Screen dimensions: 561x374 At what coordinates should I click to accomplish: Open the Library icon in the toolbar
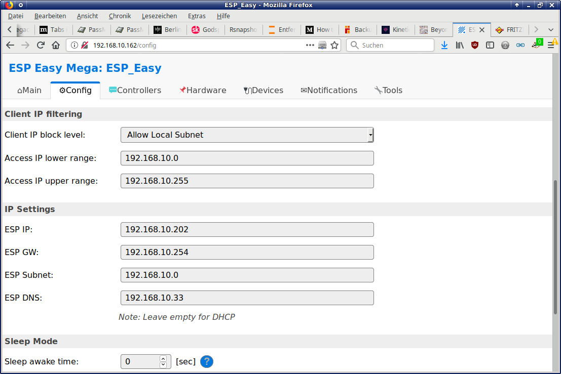pos(460,45)
